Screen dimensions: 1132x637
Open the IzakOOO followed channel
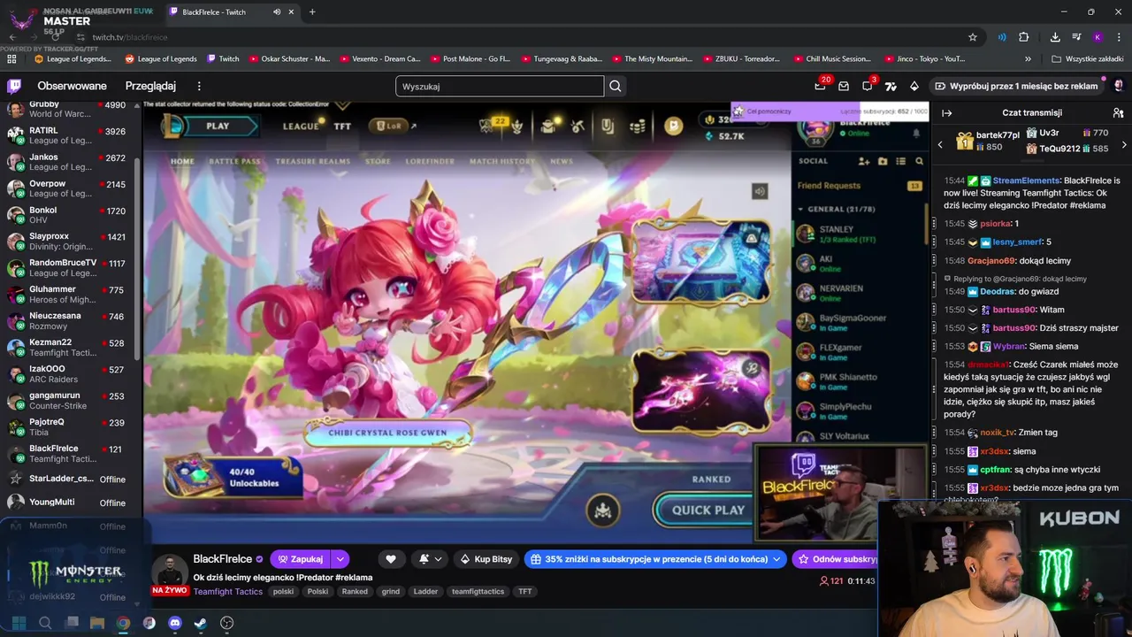(x=69, y=373)
